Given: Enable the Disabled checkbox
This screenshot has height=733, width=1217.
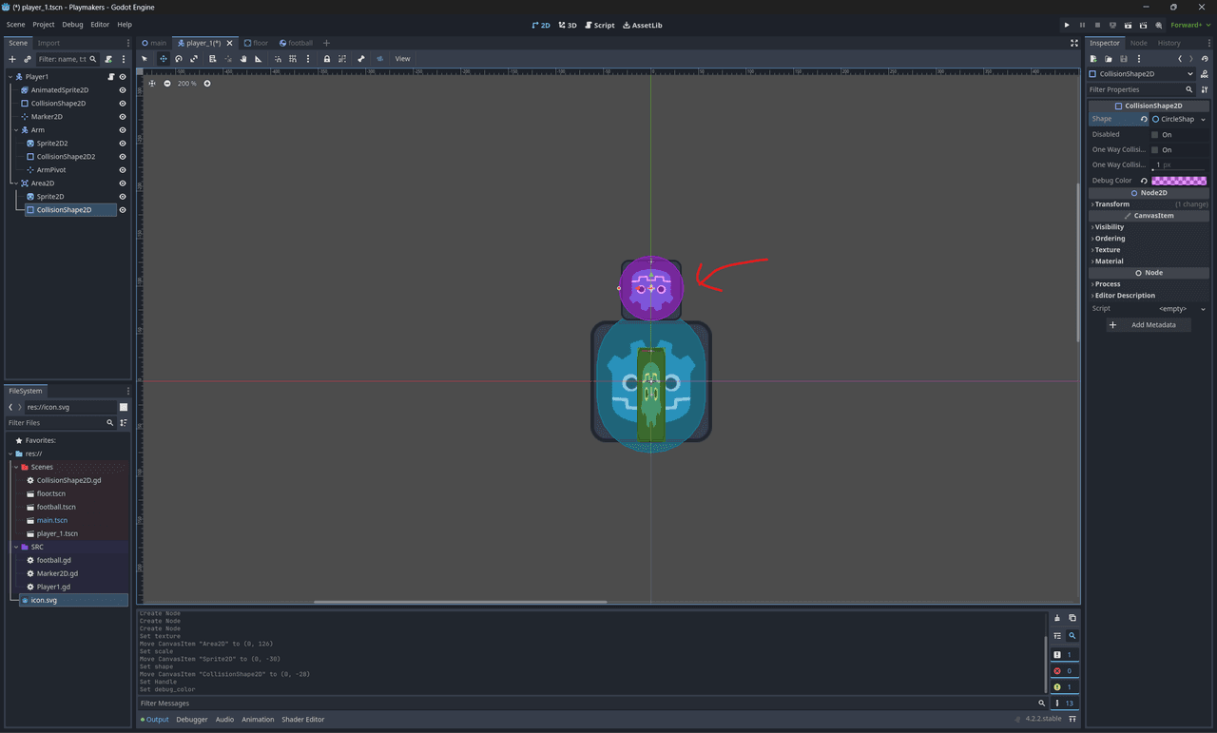Looking at the screenshot, I should (1154, 135).
